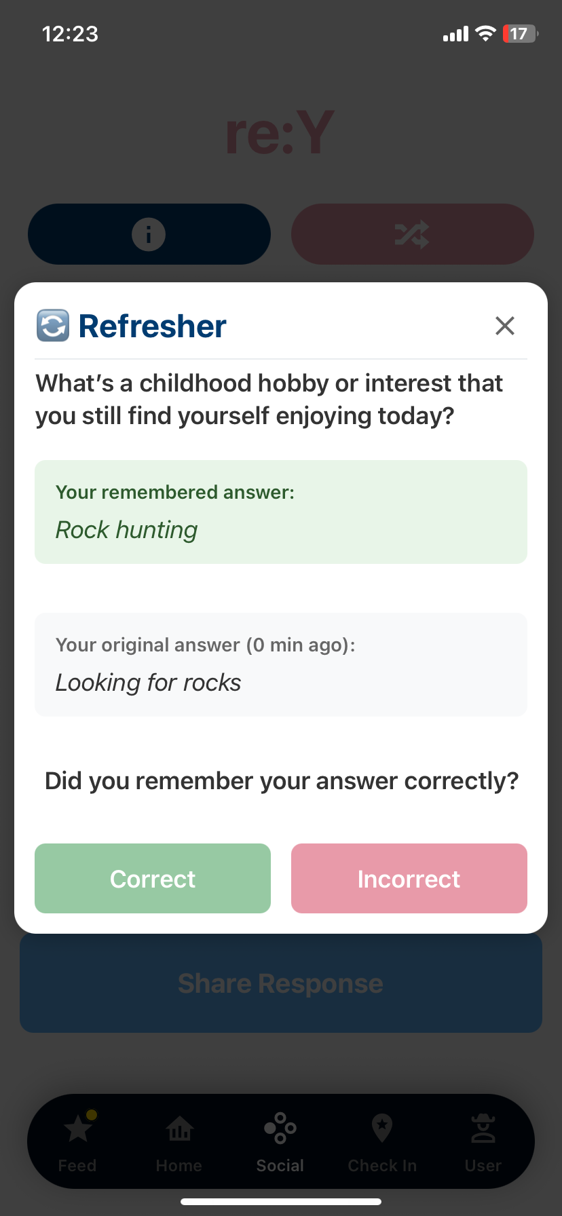
Task: Select the Social network icon
Action: coord(280,1128)
